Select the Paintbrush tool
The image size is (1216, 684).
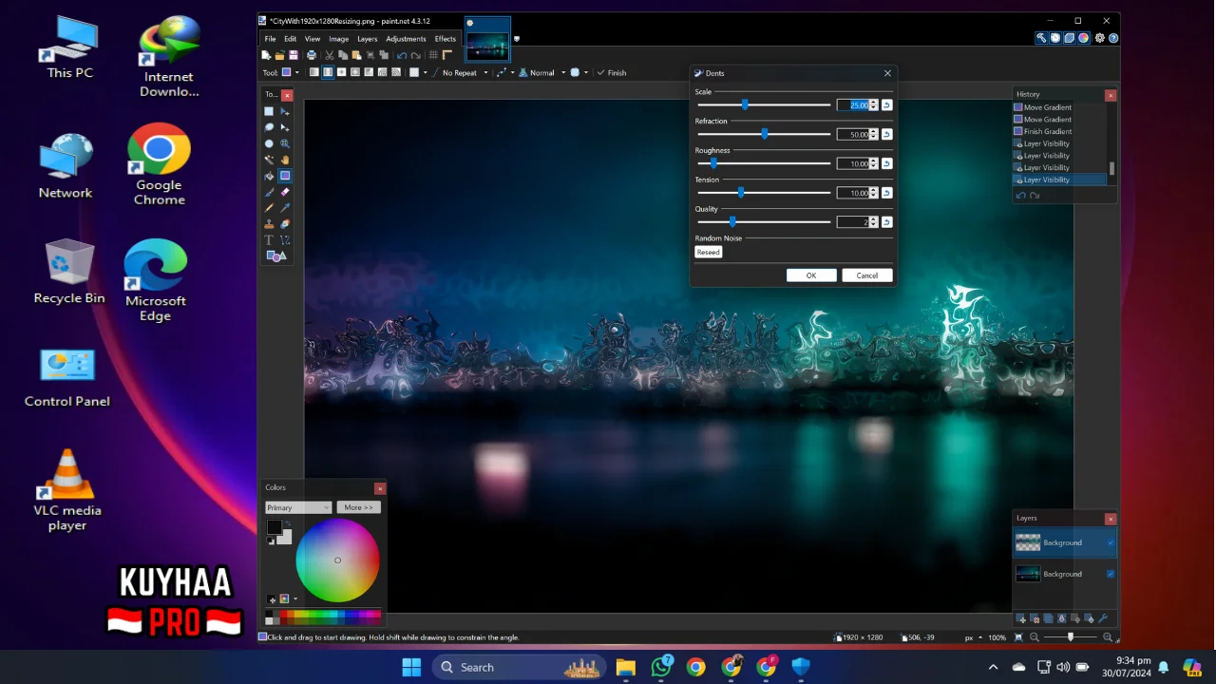click(269, 192)
